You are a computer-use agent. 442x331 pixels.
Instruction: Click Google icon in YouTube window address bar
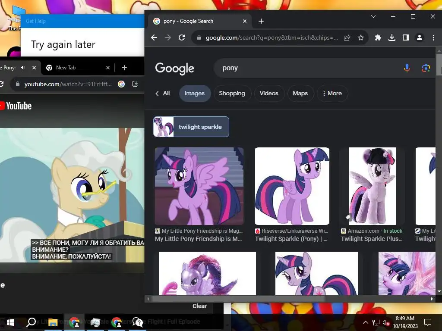[x=121, y=84]
